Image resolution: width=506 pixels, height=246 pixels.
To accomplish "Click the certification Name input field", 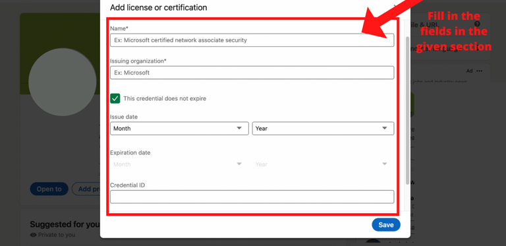I will (x=252, y=40).
